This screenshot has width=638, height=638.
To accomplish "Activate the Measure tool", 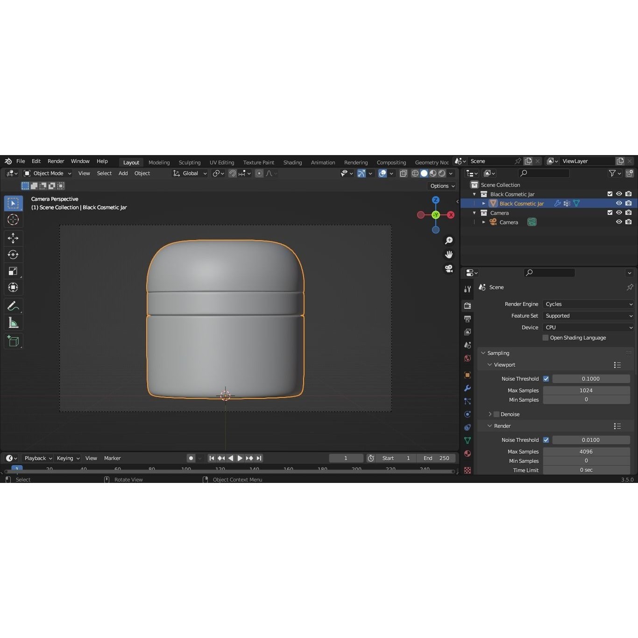I will 13,322.
